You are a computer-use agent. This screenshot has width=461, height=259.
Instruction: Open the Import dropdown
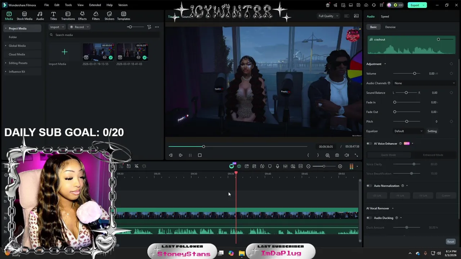(57, 27)
